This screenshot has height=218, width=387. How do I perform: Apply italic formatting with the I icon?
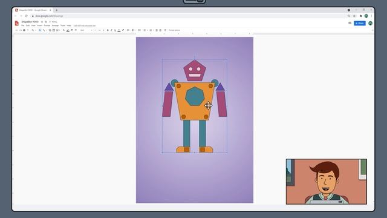pyautogui.click(x=111, y=30)
